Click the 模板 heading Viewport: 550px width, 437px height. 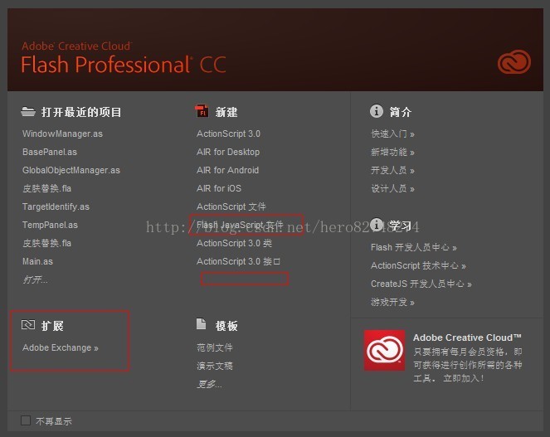pyautogui.click(x=226, y=326)
